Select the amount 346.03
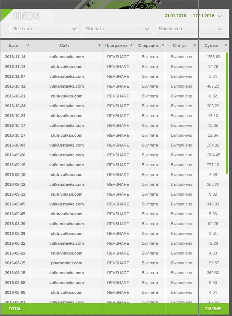The width and height of the screenshot is (232, 316). pyautogui.click(x=213, y=204)
